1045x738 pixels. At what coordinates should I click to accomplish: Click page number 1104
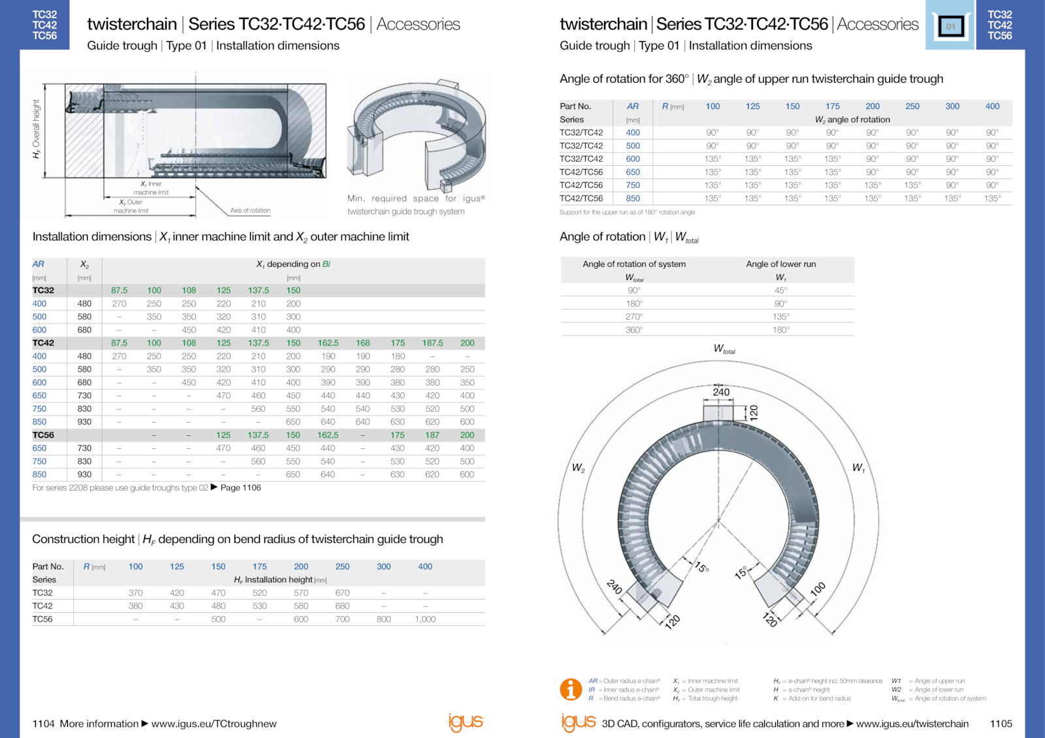tap(44, 724)
